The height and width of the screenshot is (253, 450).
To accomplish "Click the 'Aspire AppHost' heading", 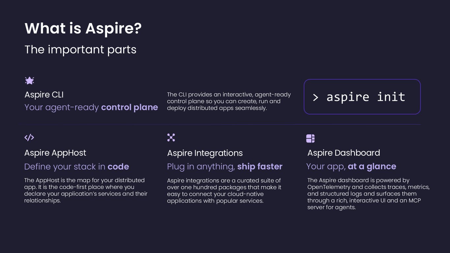I will pyautogui.click(x=55, y=153).
